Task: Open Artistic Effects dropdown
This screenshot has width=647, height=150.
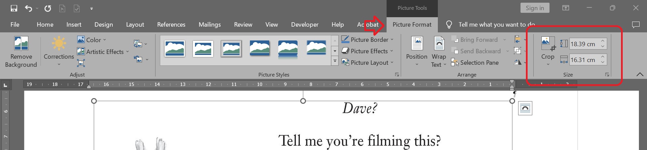Action: (x=103, y=52)
